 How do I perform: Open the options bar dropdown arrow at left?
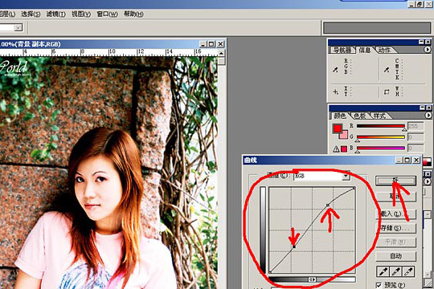[x=18, y=27]
